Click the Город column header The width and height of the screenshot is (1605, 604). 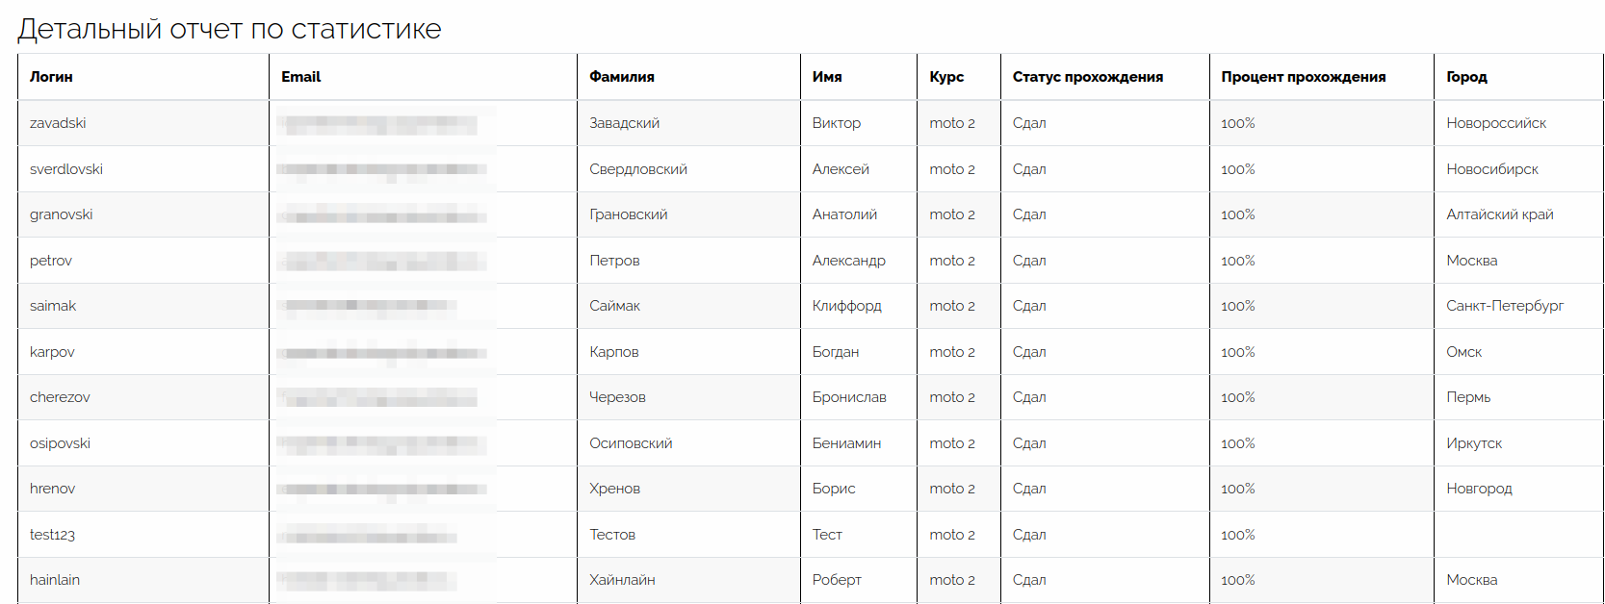tap(1466, 77)
